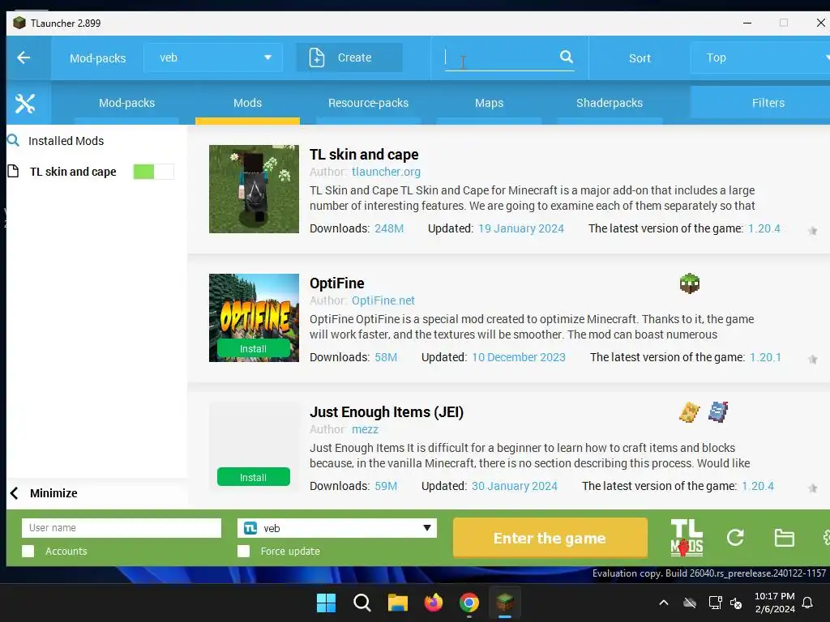Favorite TL skin and cape with star icon
The width and height of the screenshot is (830, 622).
[812, 231]
